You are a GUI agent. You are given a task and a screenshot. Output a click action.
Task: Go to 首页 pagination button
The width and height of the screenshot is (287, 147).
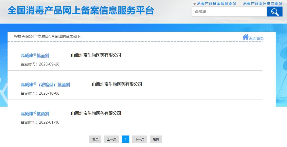[x=95, y=139]
